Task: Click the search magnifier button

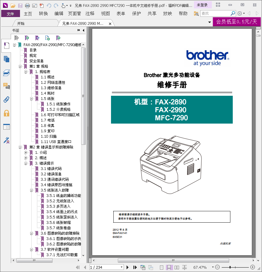Action: click(233, 13)
